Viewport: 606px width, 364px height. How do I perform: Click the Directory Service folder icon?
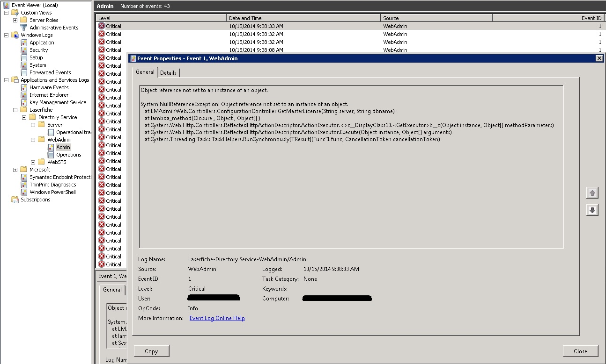coord(33,117)
